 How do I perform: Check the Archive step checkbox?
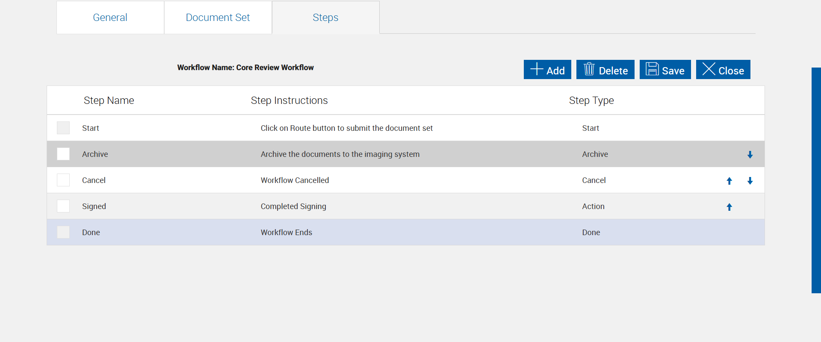click(x=63, y=154)
